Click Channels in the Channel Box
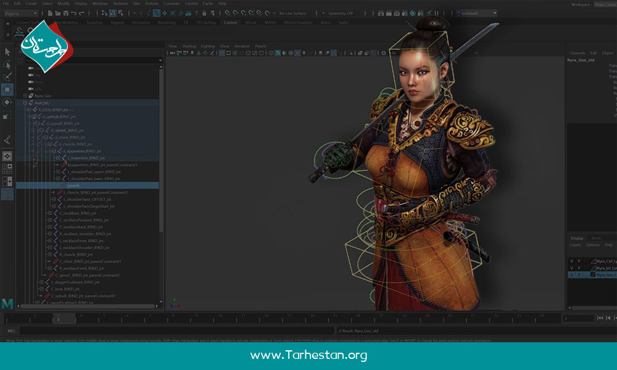 point(578,53)
